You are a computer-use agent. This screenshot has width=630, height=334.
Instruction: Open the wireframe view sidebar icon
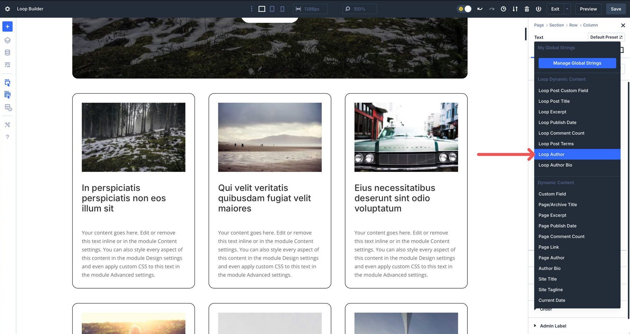(x=7, y=65)
